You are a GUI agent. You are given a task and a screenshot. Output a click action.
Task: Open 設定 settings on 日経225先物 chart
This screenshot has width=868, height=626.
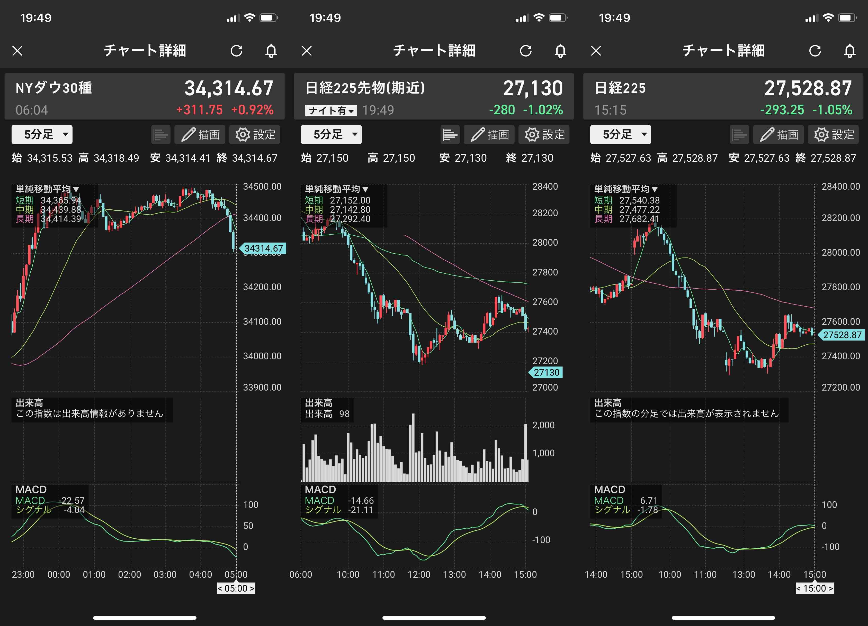(544, 135)
